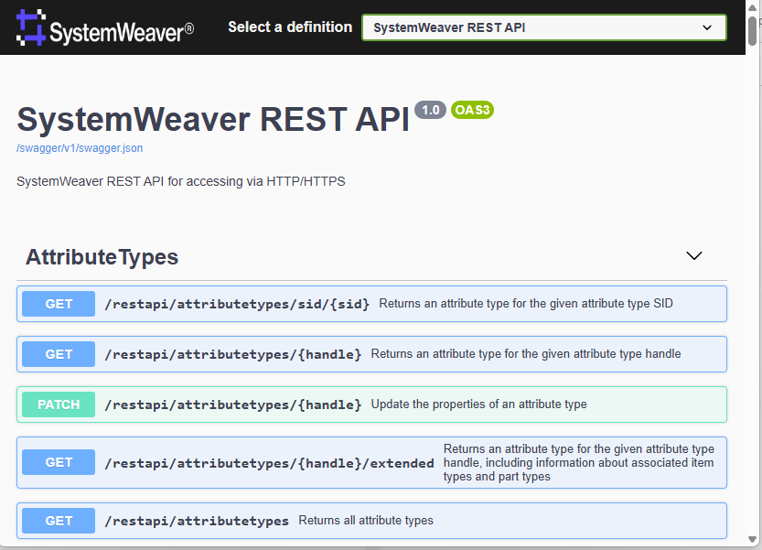Open the /swagger/v1/swagger.json link
The image size is (762, 550).
(x=80, y=148)
